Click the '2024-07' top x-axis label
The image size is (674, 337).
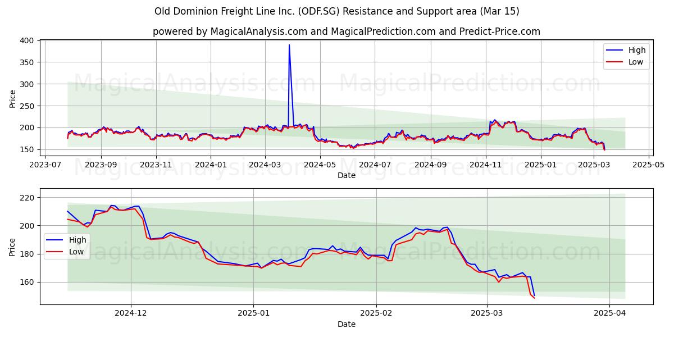(x=376, y=165)
